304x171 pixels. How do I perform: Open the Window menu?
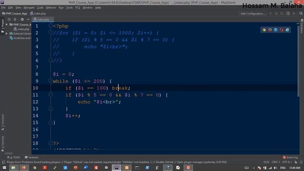point(87,8)
